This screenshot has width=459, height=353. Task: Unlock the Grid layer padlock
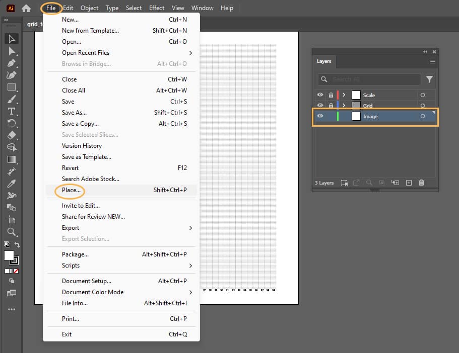[x=331, y=106]
